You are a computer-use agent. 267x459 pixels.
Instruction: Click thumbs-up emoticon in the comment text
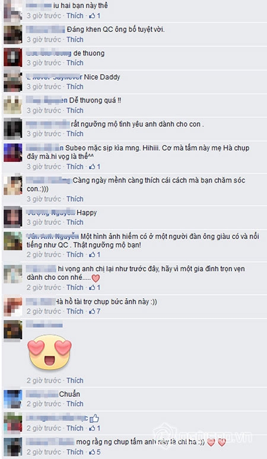pyautogui.click(x=94, y=419)
